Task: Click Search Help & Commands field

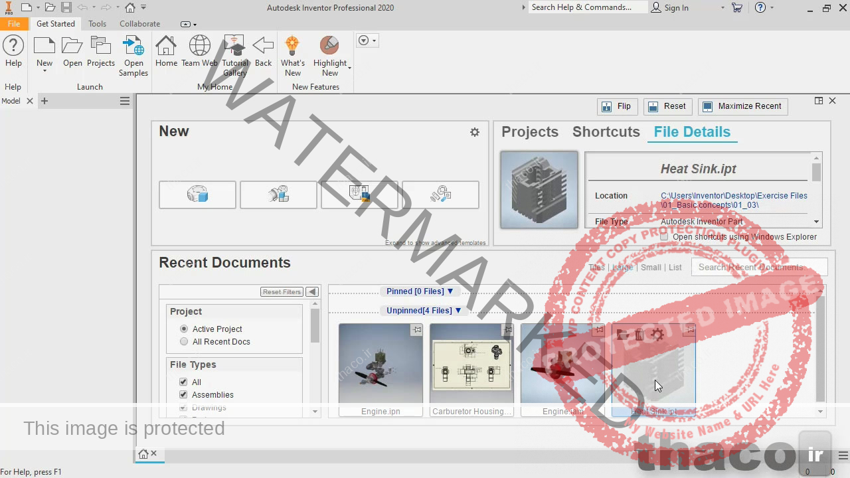Action: tap(588, 7)
